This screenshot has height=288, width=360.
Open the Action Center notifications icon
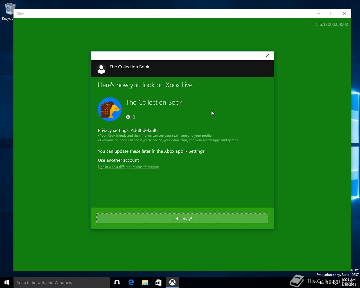pyautogui.click(x=336, y=282)
